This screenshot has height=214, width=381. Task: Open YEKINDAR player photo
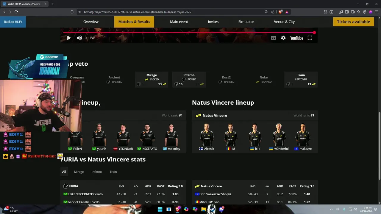(123, 135)
